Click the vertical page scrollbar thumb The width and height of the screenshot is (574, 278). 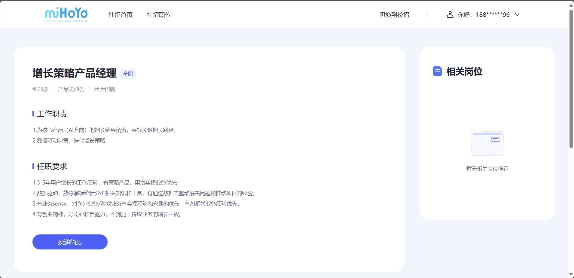(x=571, y=78)
